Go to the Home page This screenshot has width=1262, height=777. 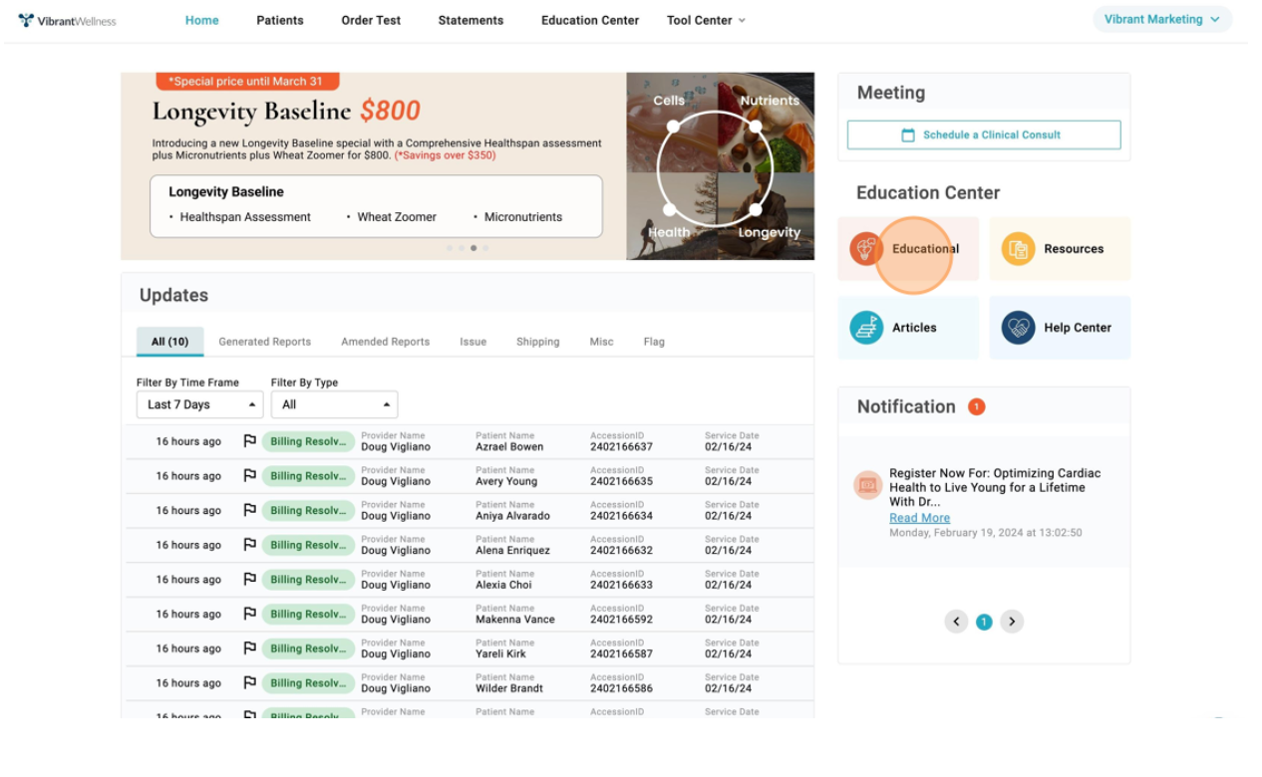tap(201, 20)
